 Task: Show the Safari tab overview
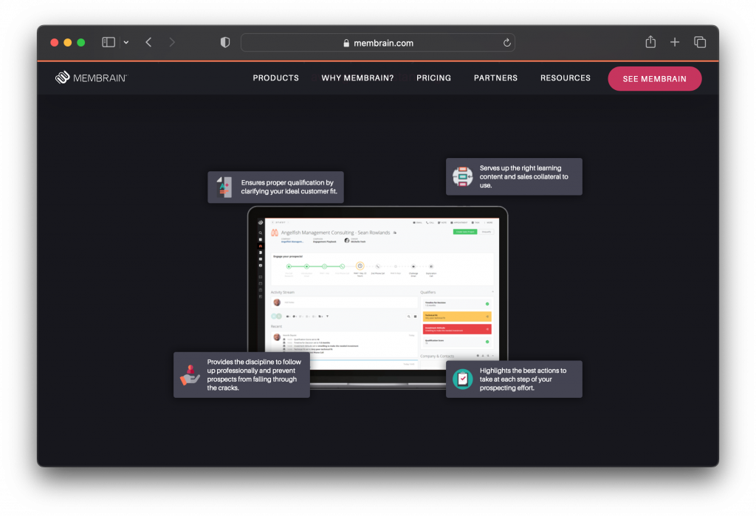tap(700, 42)
